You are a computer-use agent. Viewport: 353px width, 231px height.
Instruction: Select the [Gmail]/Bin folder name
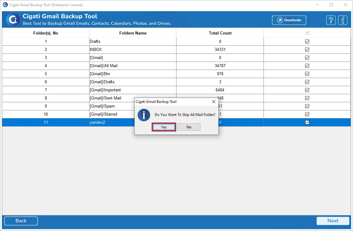(100, 74)
